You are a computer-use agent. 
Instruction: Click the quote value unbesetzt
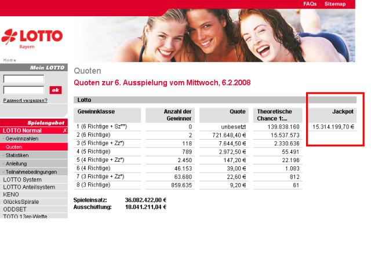[x=233, y=127]
